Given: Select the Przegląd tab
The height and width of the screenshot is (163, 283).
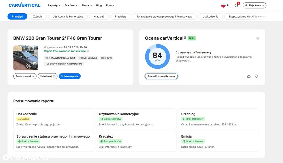Looking at the screenshot, I should click(17, 16).
